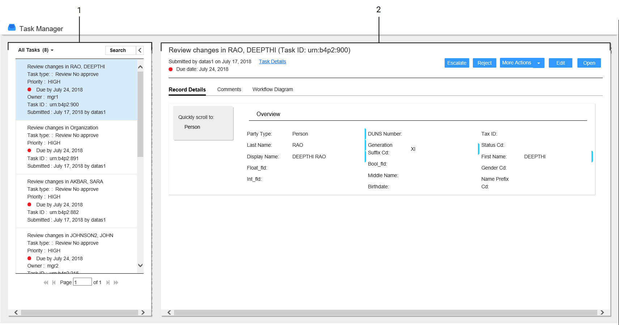Click the Birthdate field label

coord(378,187)
